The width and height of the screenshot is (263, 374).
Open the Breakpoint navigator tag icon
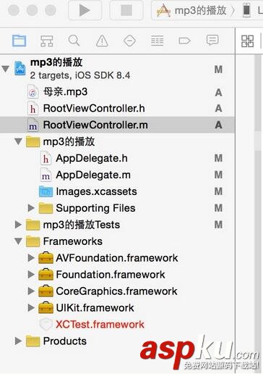[185, 41]
